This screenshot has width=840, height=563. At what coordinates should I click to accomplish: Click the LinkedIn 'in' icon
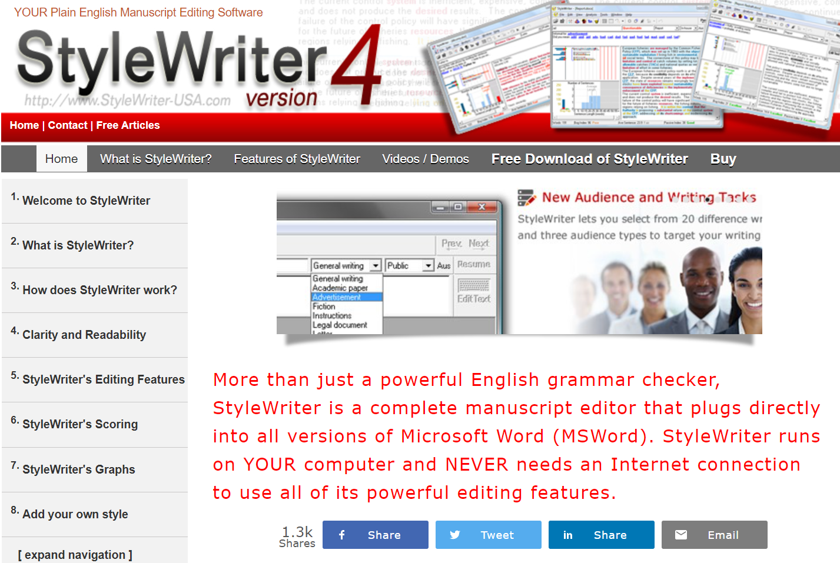click(567, 535)
